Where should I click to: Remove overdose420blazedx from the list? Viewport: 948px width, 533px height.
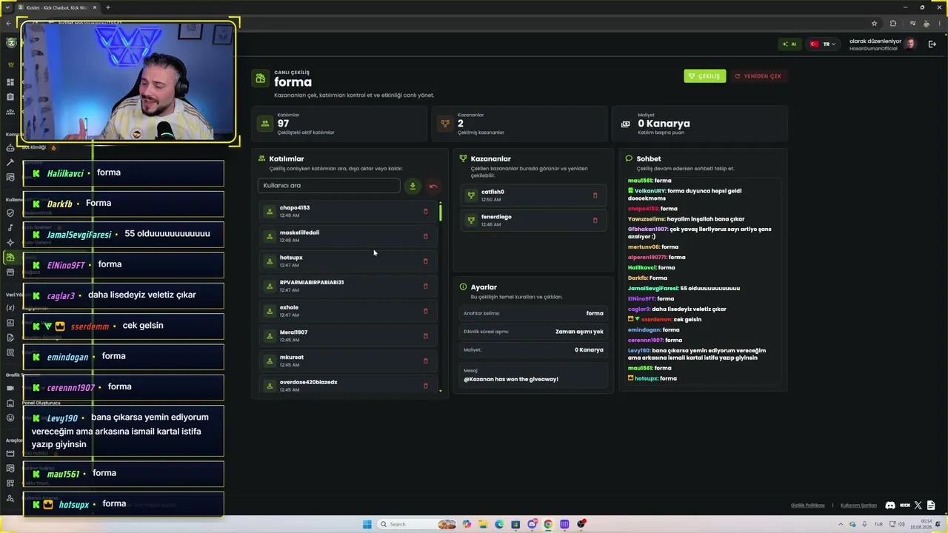425,386
